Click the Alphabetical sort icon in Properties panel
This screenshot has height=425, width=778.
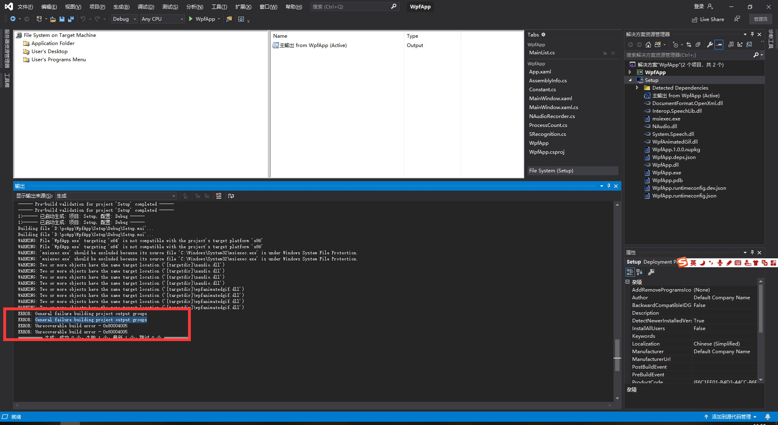[x=639, y=272]
